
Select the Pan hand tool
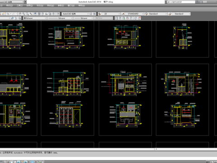tap(20, 14)
